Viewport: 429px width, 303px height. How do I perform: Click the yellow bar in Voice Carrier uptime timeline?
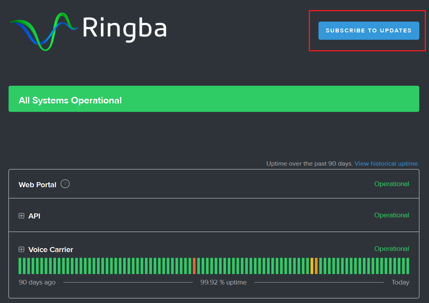(312, 266)
